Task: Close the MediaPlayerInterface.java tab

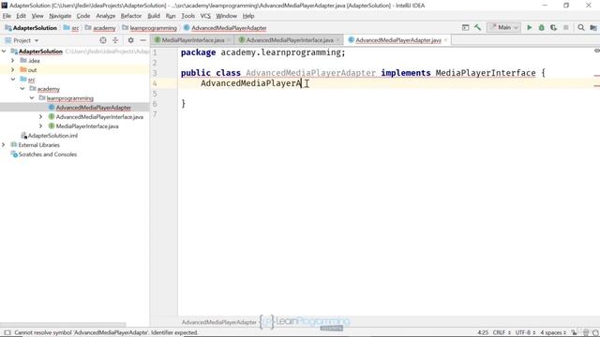Action: tap(229, 40)
